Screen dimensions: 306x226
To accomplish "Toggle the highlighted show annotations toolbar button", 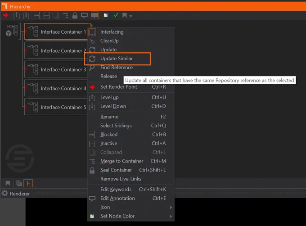I will coord(94,15).
